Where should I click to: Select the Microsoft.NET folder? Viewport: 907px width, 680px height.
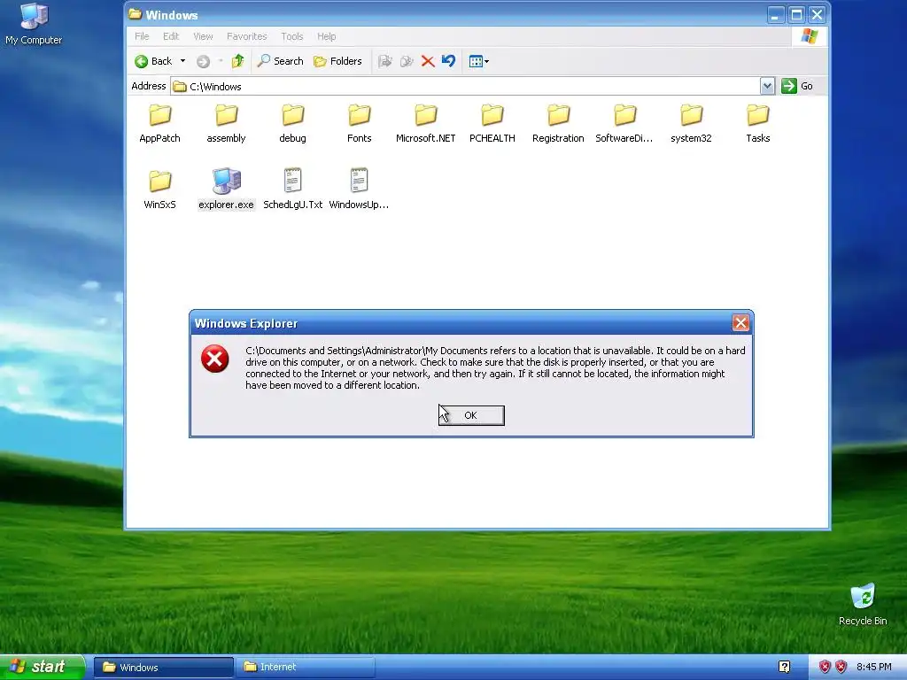(426, 124)
